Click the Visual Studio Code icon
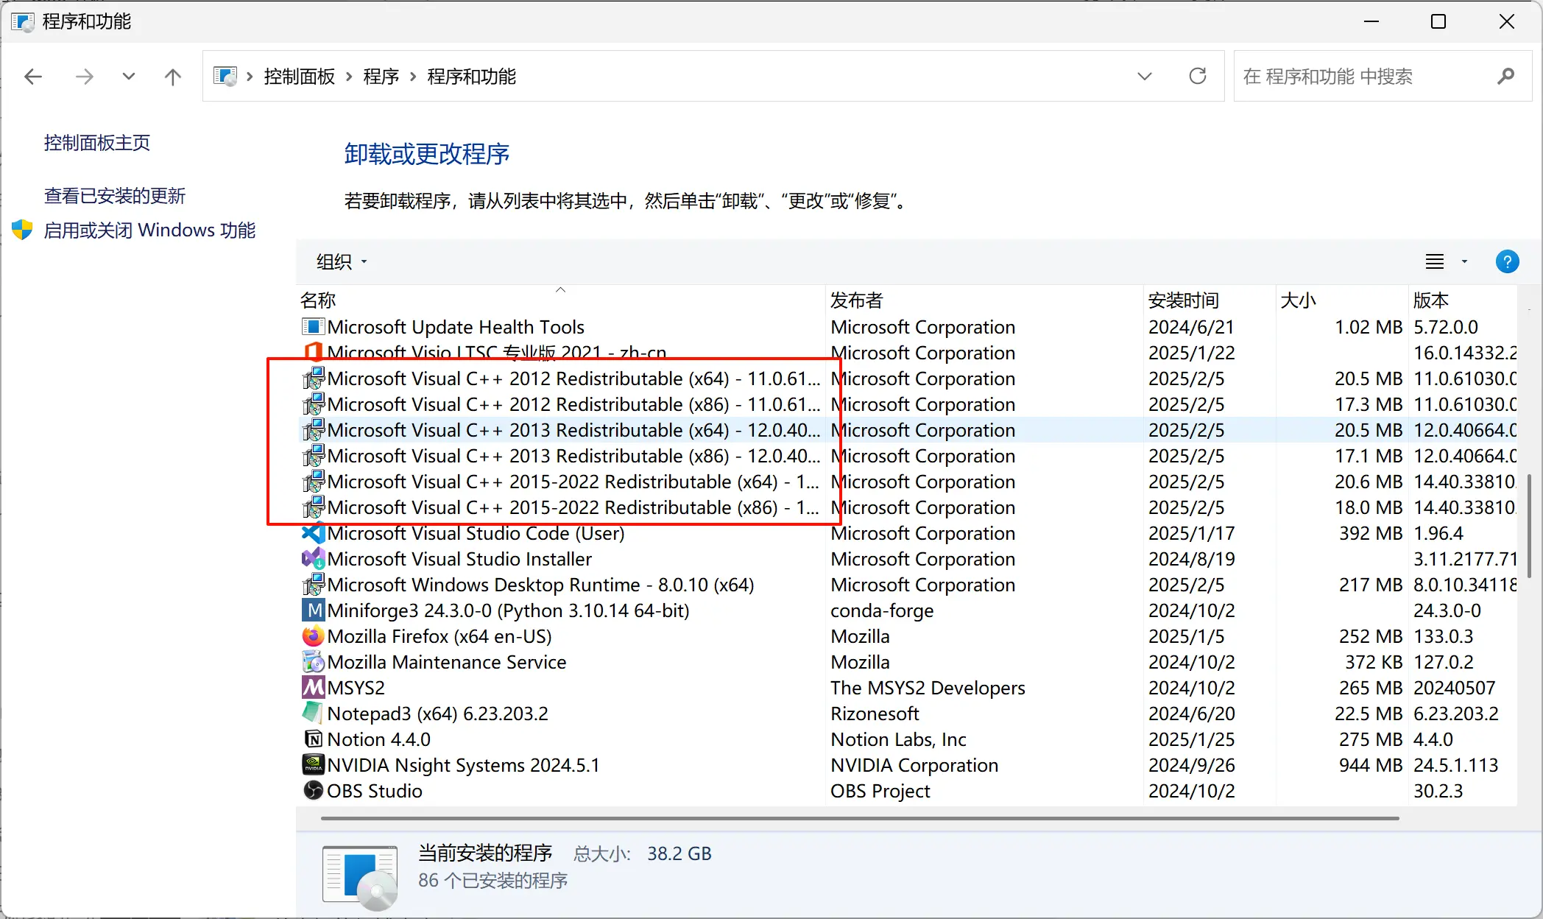The height and width of the screenshot is (919, 1543). tap(313, 533)
